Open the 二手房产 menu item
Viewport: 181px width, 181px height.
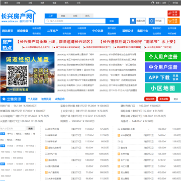point(53,31)
